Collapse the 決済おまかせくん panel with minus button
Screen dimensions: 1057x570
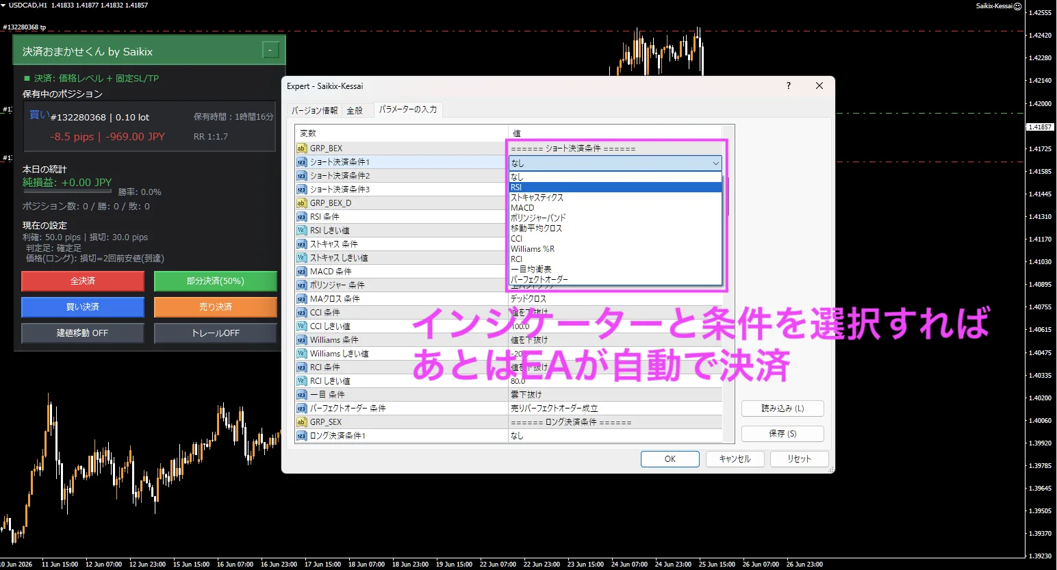point(270,51)
